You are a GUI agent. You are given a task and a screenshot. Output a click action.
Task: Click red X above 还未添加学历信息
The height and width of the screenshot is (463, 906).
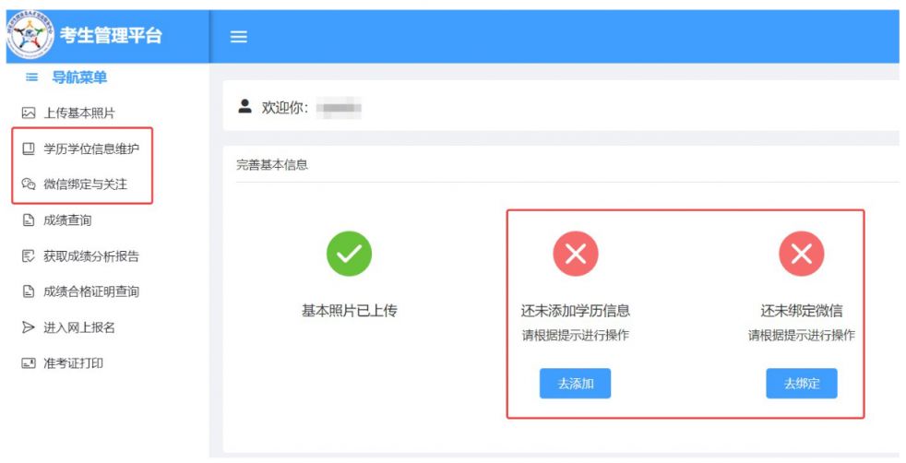click(x=576, y=254)
